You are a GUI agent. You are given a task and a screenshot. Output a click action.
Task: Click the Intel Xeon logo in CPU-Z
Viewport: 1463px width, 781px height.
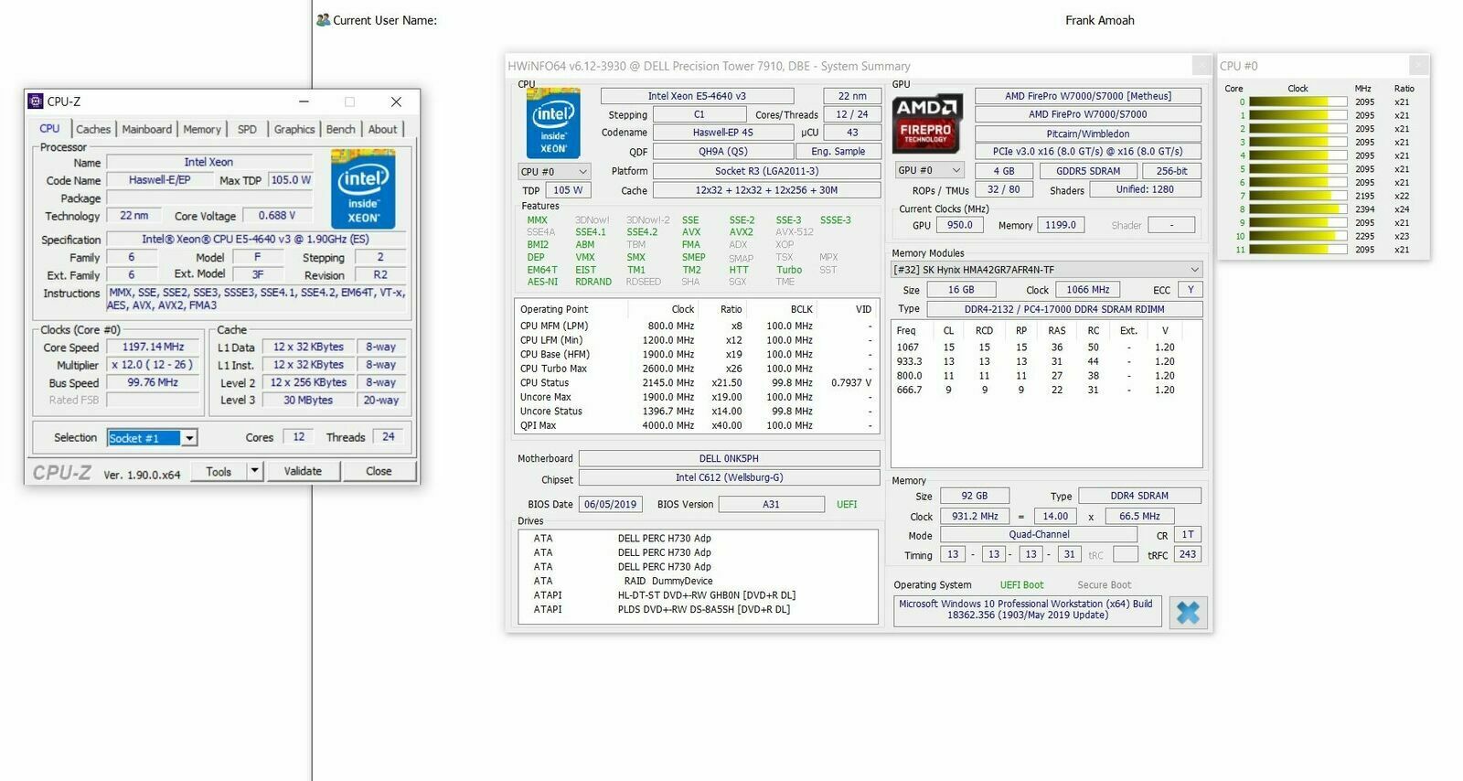click(x=363, y=189)
